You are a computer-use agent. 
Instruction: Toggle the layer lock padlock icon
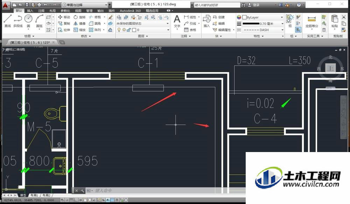tap(129, 30)
